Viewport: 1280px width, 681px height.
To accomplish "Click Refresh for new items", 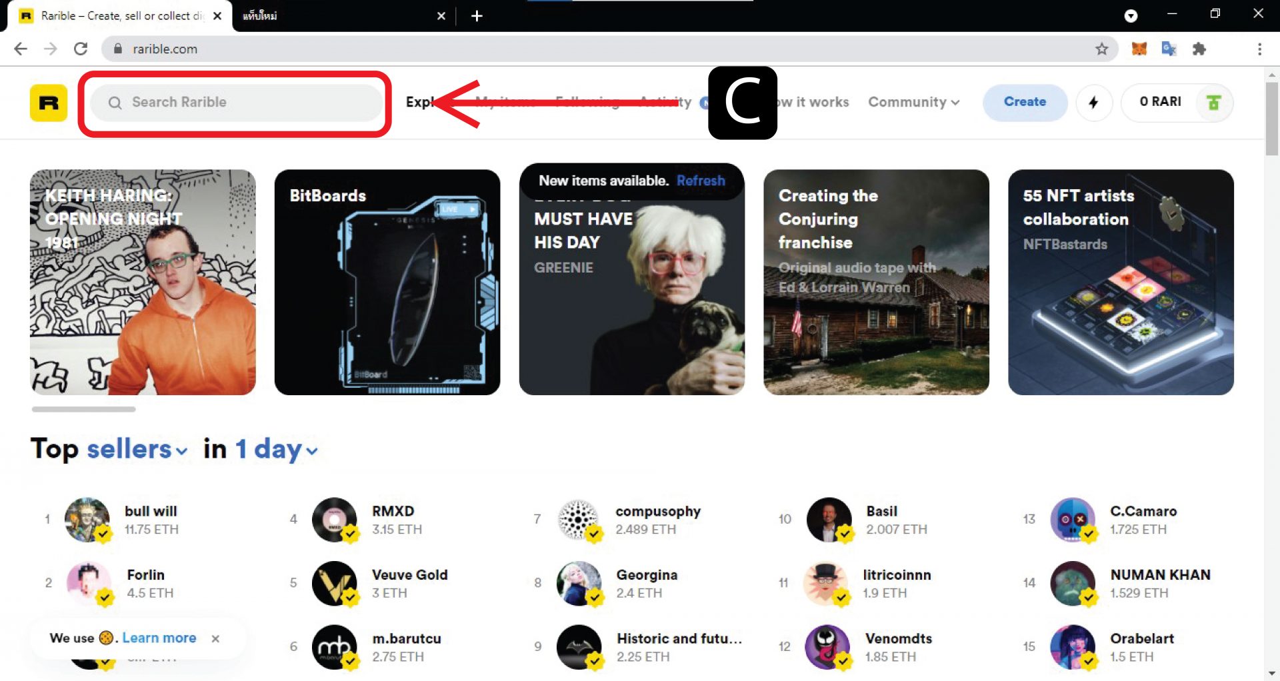I will tap(701, 181).
